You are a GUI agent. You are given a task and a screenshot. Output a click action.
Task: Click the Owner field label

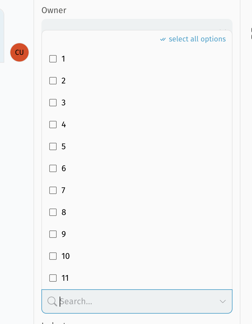click(54, 10)
